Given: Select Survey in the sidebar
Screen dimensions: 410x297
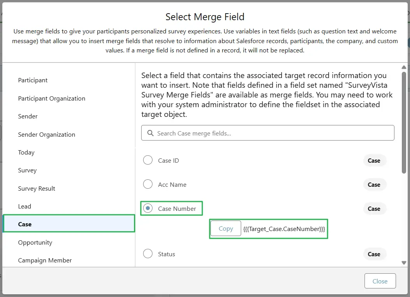Looking at the screenshot, I should click(27, 170).
